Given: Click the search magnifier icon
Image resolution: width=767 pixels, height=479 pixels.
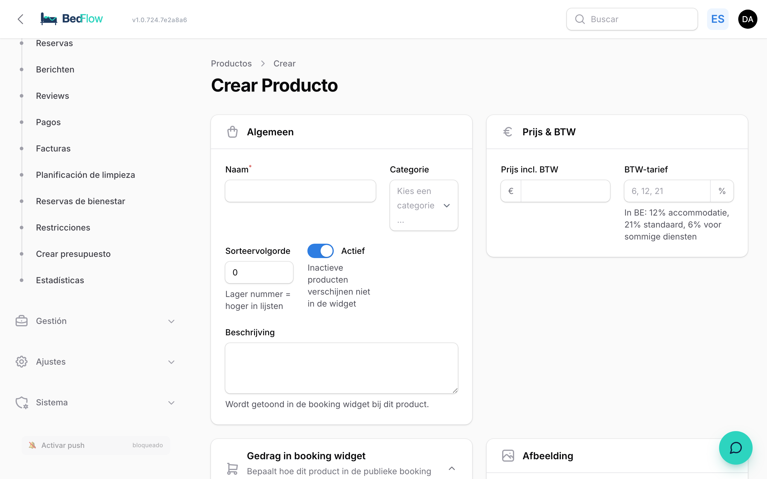Looking at the screenshot, I should (x=580, y=19).
